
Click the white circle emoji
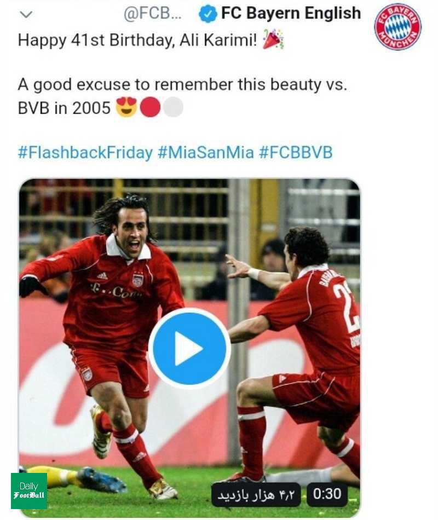[173, 107]
